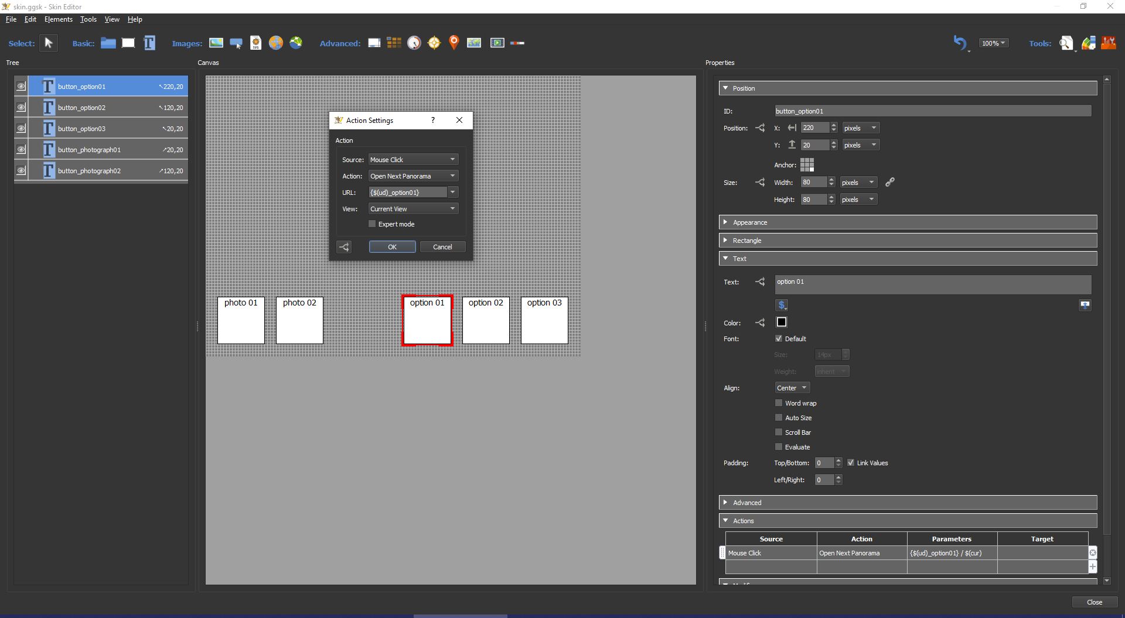Add a Cloner grid advanced element

tap(394, 43)
